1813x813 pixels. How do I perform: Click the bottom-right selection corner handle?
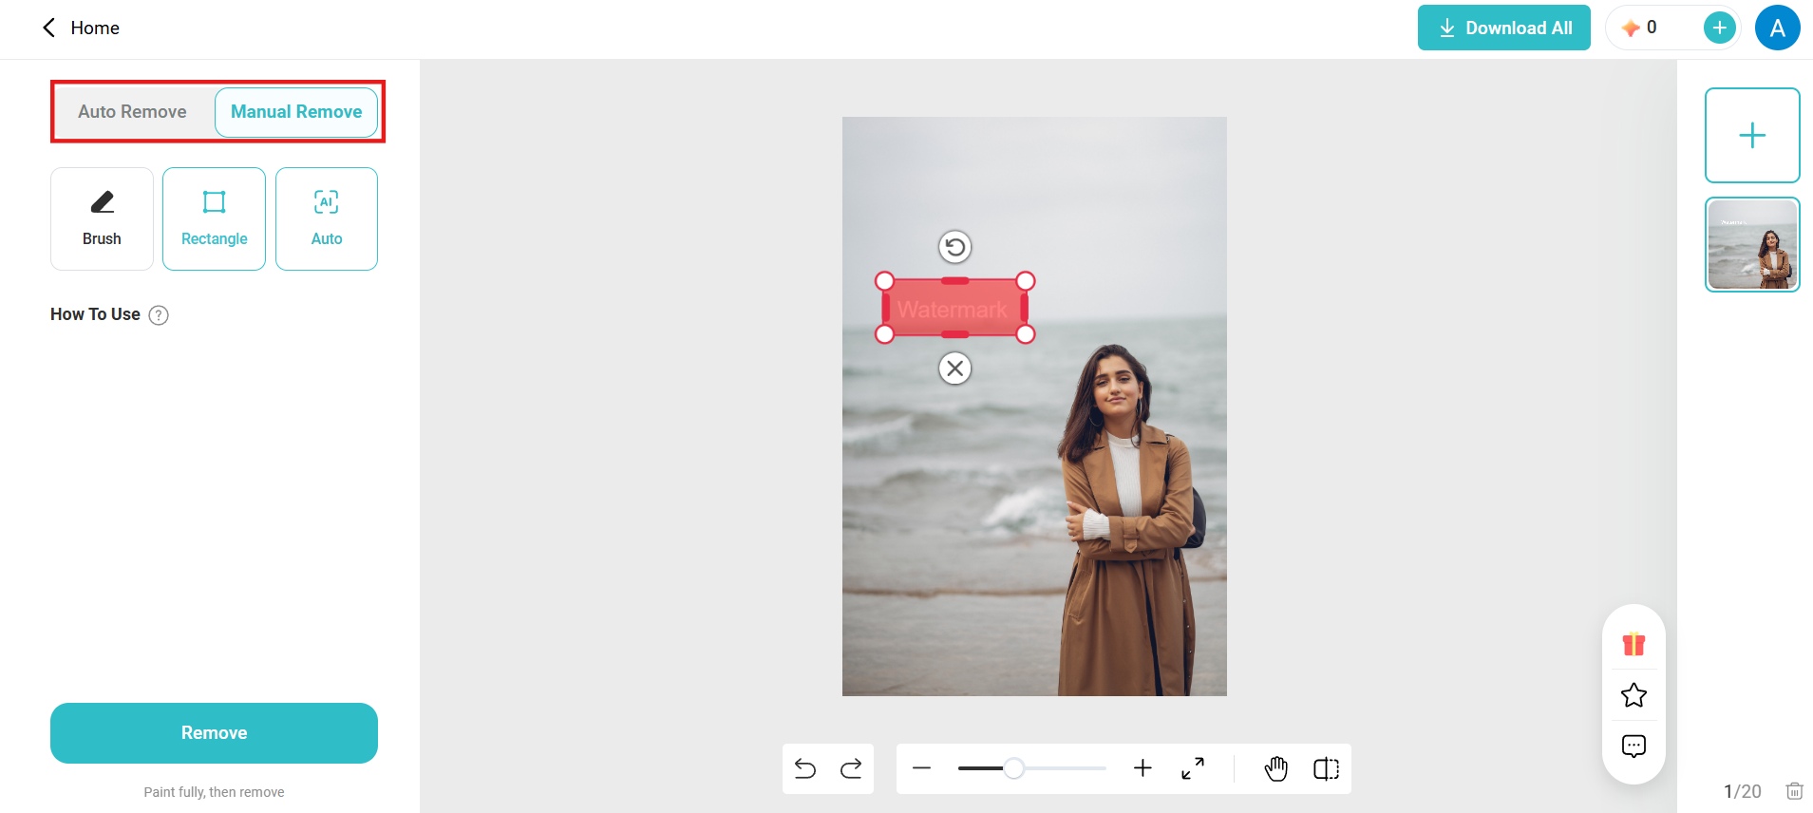click(x=1026, y=334)
